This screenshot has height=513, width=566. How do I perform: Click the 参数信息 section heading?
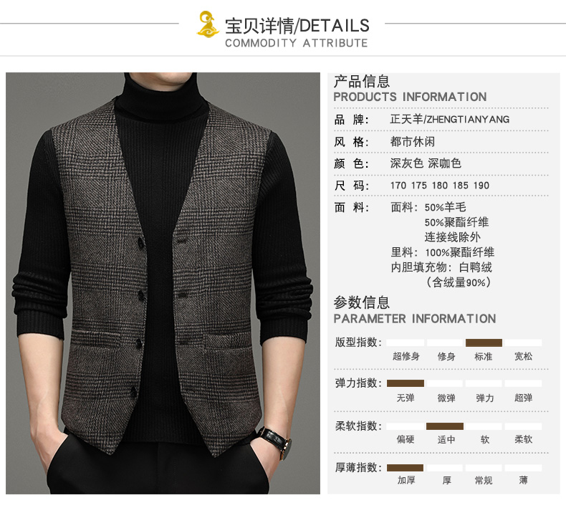[x=362, y=302]
